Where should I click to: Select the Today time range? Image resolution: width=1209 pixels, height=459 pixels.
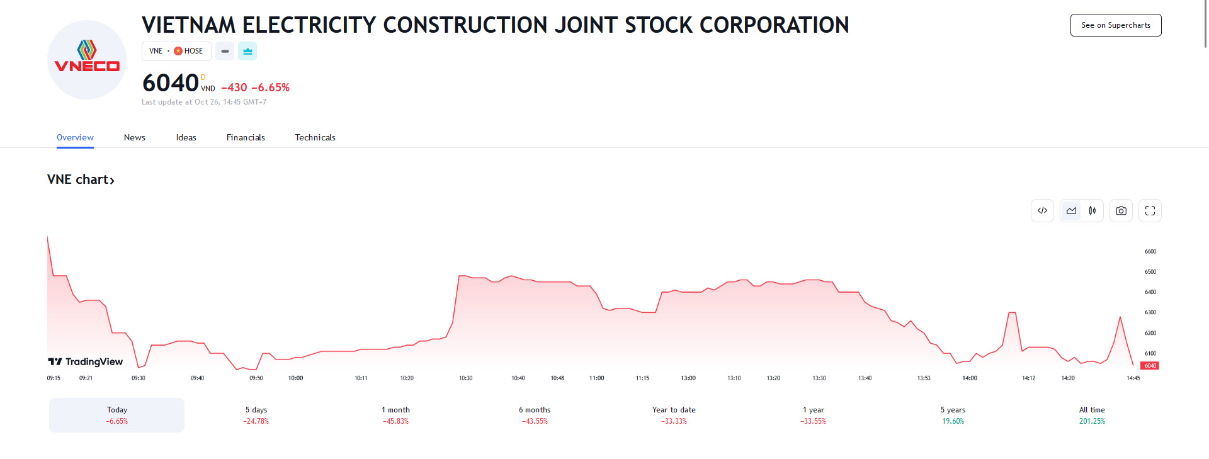click(117, 415)
